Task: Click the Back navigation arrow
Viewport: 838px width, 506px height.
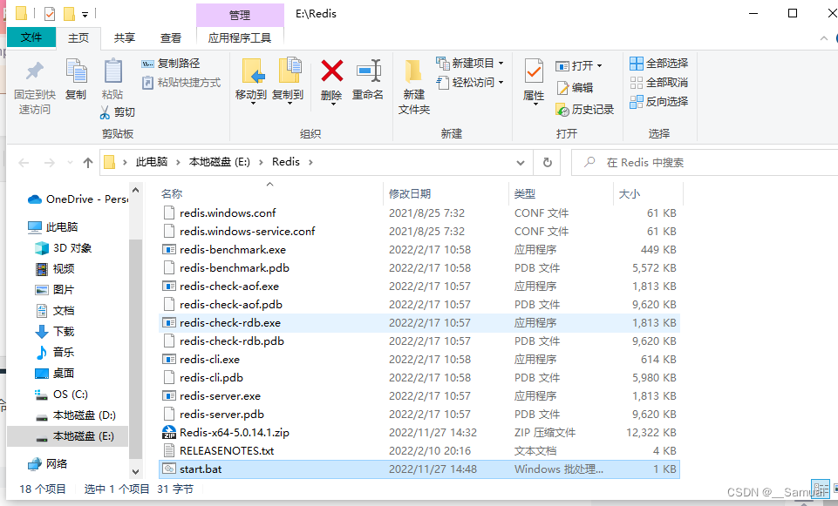Action: coord(24,163)
